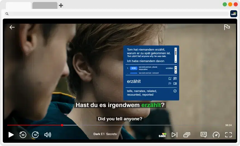Click the subtitle word 'irgendwem'
The image size is (240, 146).
[x=124, y=105]
